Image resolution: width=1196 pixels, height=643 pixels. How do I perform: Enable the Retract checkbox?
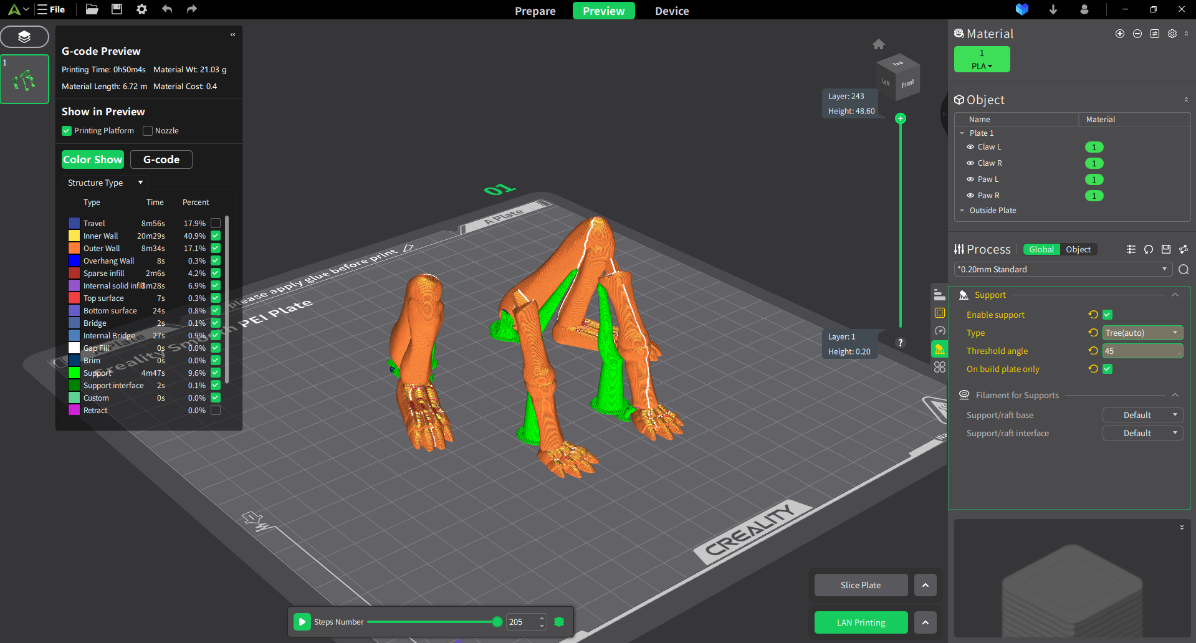(x=216, y=410)
